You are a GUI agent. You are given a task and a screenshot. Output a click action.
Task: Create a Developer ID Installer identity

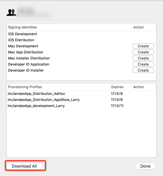(143, 70)
